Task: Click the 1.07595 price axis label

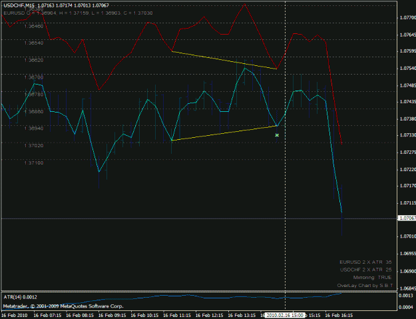Action: tap(407, 51)
